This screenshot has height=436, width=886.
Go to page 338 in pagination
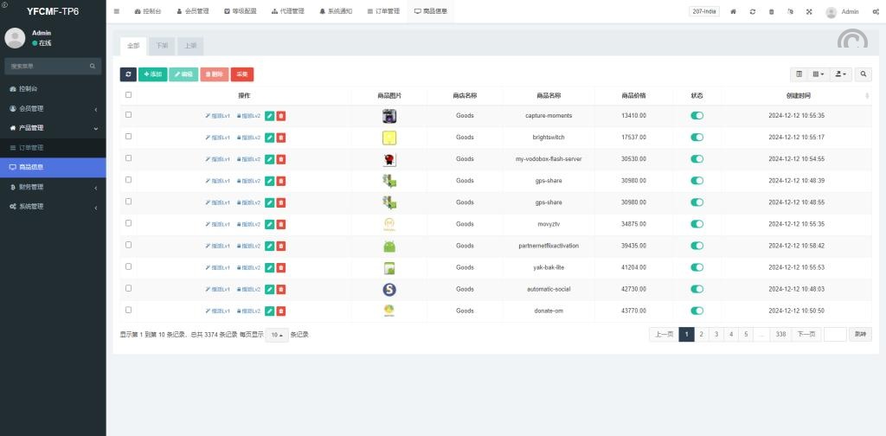tap(780, 334)
